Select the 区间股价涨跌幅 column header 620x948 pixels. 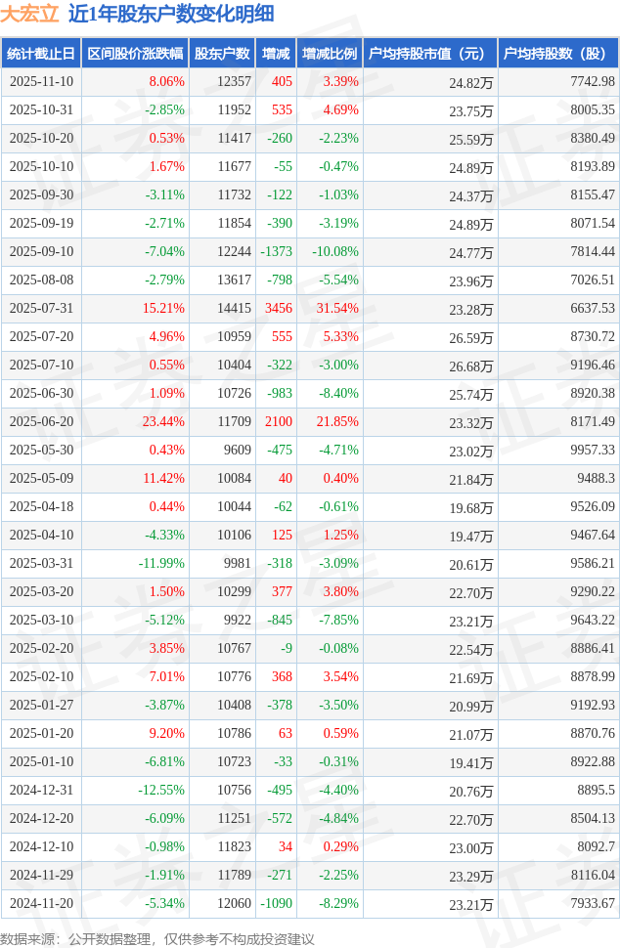tap(134, 54)
